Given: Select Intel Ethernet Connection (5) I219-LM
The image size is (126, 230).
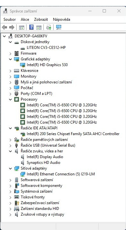Looking at the screenshot, I should (x=61, y=174).
